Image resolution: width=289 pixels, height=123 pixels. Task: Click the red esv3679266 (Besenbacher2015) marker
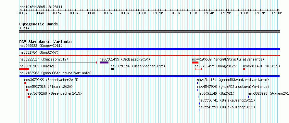click(x=25, y=83)
